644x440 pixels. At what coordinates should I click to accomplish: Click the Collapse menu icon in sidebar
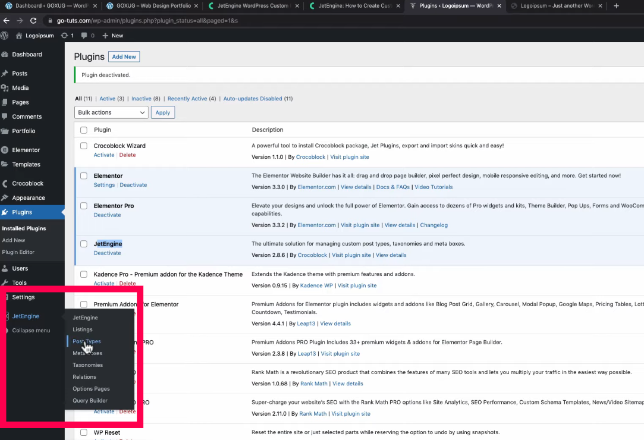6,331
